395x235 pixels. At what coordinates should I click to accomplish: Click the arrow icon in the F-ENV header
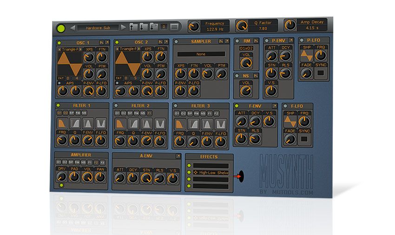click(x=275, y=106)
